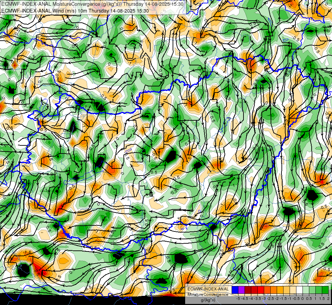Click the blue legend swatch below -5
The width and height of the screenshot is (332, 305).
235,290
